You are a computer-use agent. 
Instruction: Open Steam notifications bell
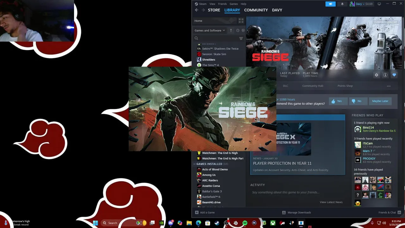click(x=342, y=4)
